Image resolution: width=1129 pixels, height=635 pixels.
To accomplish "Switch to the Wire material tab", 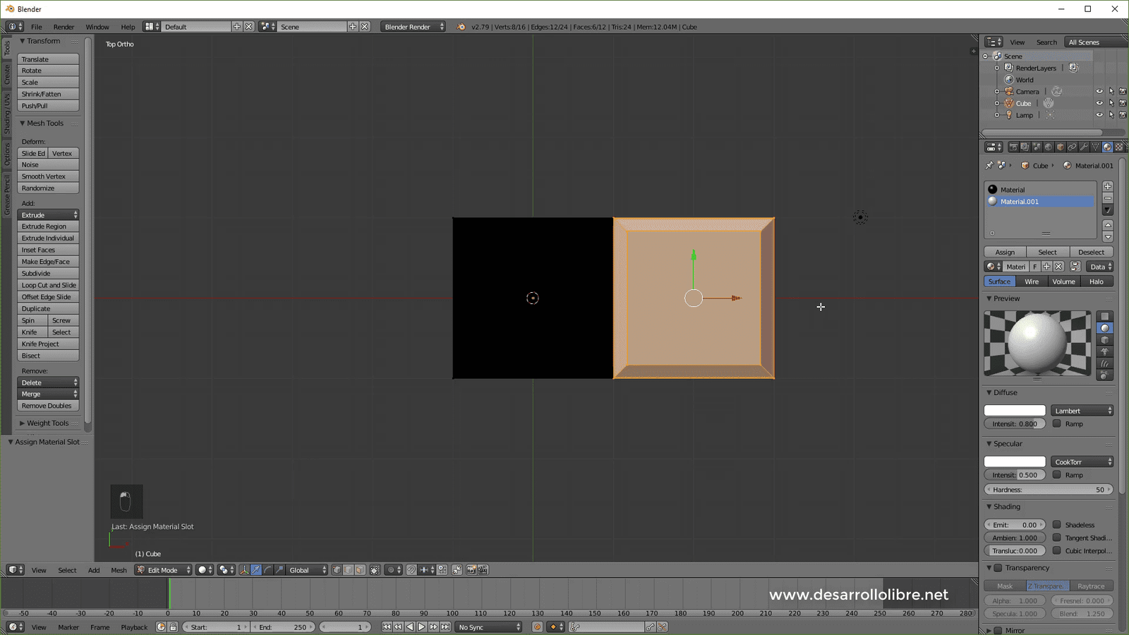I will 1032,282.
